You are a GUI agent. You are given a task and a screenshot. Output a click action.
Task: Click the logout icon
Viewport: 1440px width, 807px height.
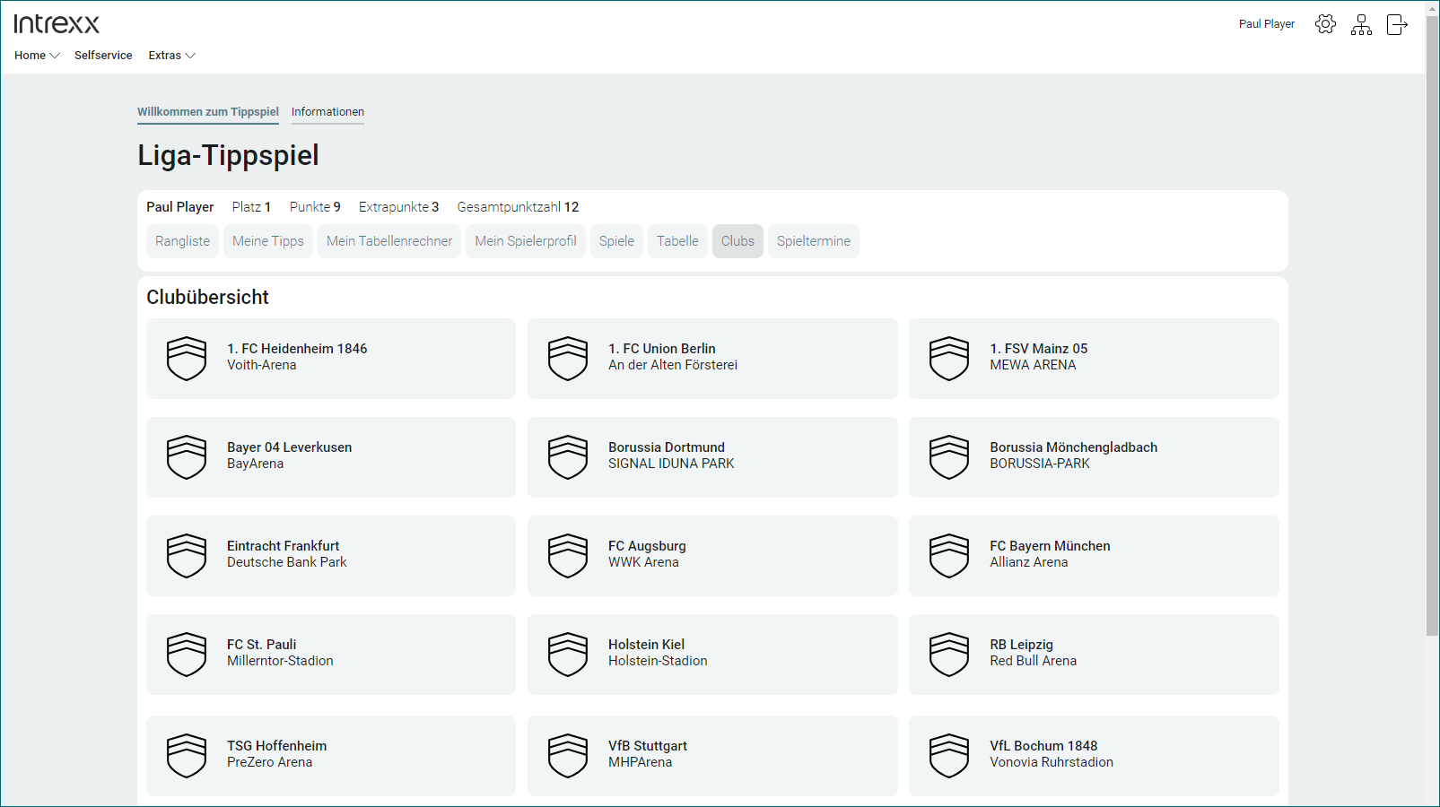click(x=1397, y=24)
